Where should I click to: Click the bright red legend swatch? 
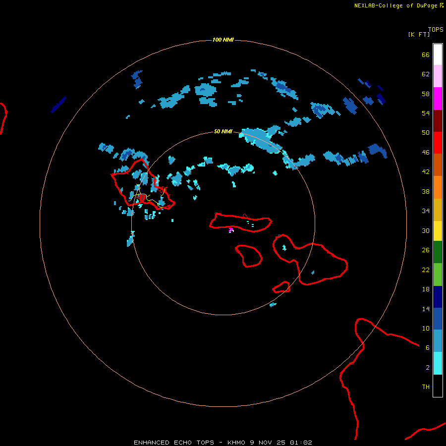pos(438,143)
